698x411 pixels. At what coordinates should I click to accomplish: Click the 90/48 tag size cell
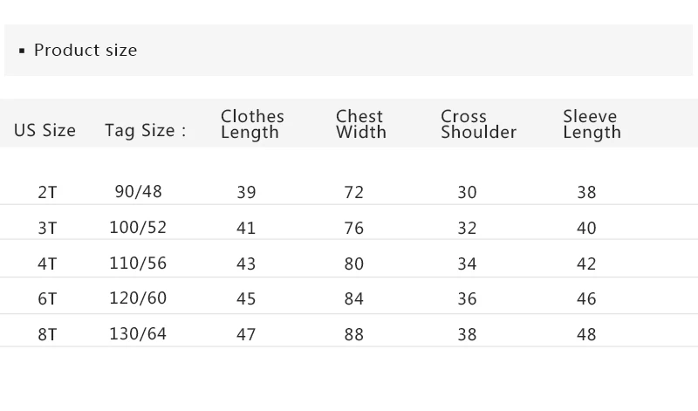point(138,191)
